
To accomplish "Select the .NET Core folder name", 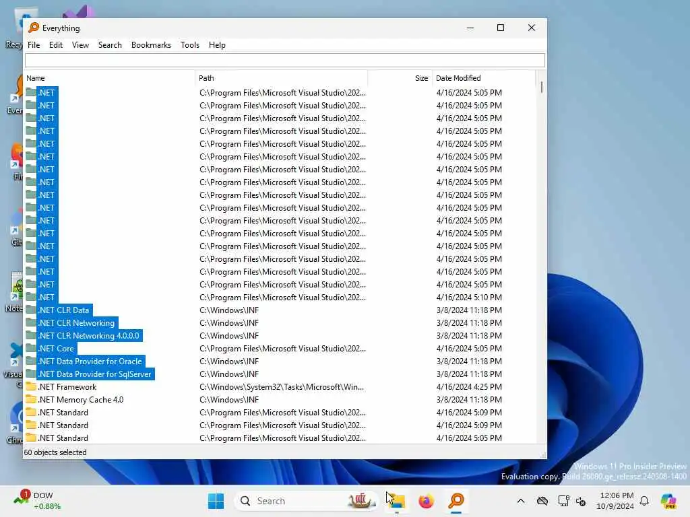I will coord(57,348).
